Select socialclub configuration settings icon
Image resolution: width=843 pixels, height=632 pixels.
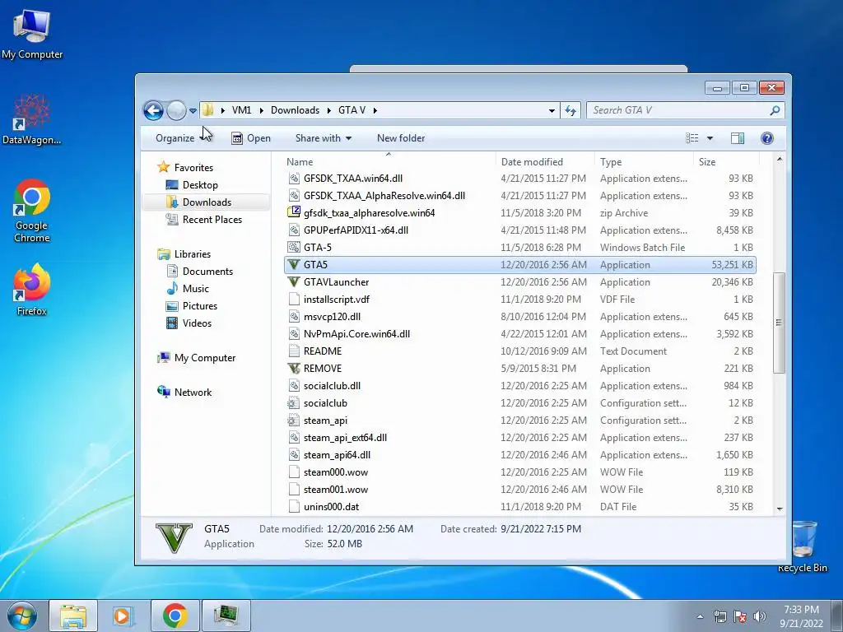coord(294,403)
